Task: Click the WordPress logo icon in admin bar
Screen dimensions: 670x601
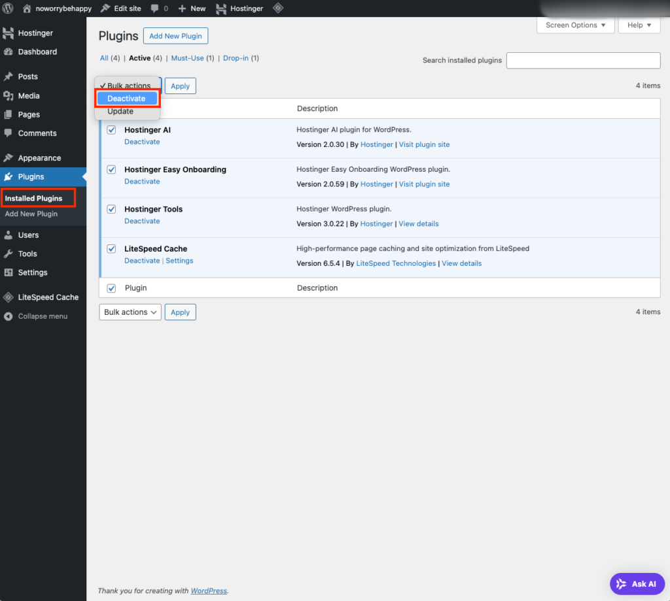Action: [x=8, y=8]
